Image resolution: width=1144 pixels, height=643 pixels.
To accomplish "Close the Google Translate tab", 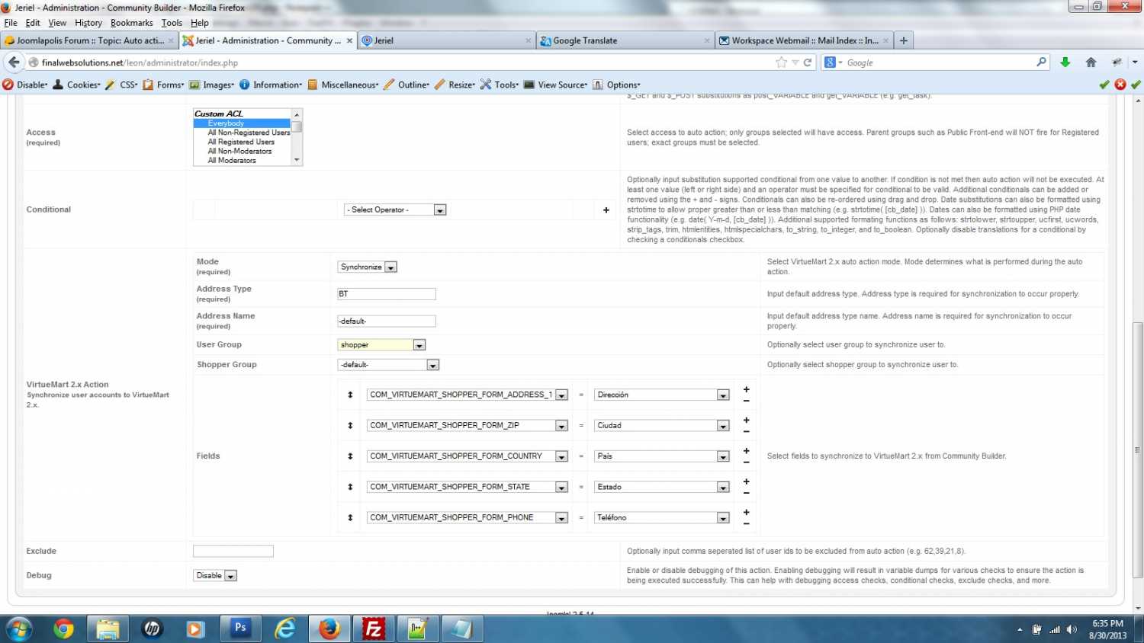I will [x=707, y=40].
